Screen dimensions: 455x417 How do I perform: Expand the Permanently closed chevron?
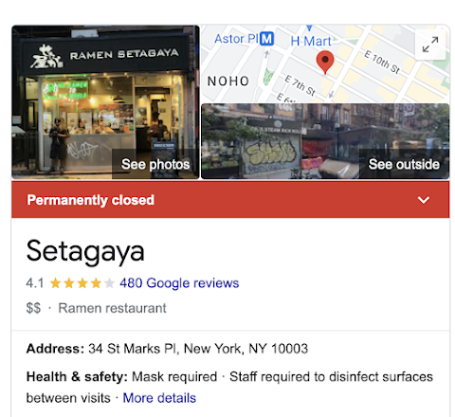424,200
